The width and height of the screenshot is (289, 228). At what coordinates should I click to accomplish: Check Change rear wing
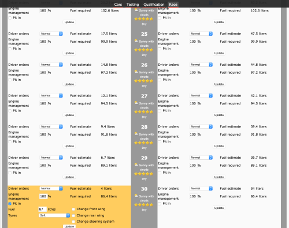click(x=73, y=216)
